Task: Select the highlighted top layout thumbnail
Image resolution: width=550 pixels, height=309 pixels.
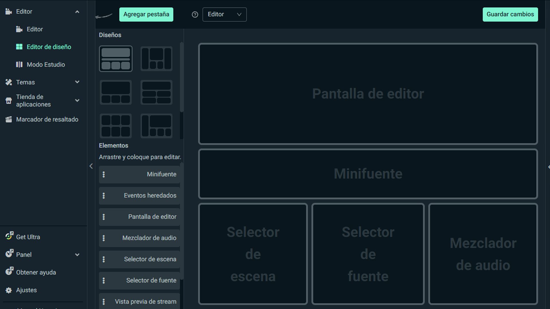Action: point(116,59)
